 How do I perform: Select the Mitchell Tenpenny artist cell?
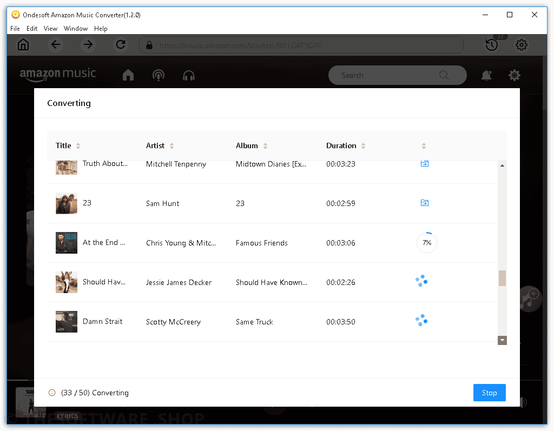tap(176, 164)
